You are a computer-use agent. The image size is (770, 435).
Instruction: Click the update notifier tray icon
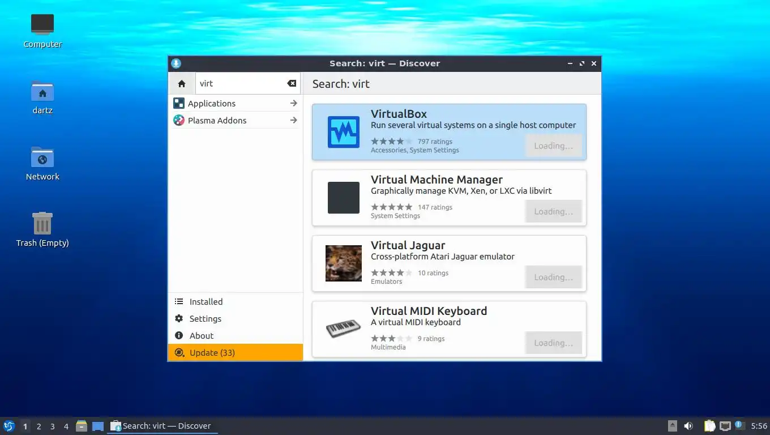pyautogui.click(x=739, y=425)
